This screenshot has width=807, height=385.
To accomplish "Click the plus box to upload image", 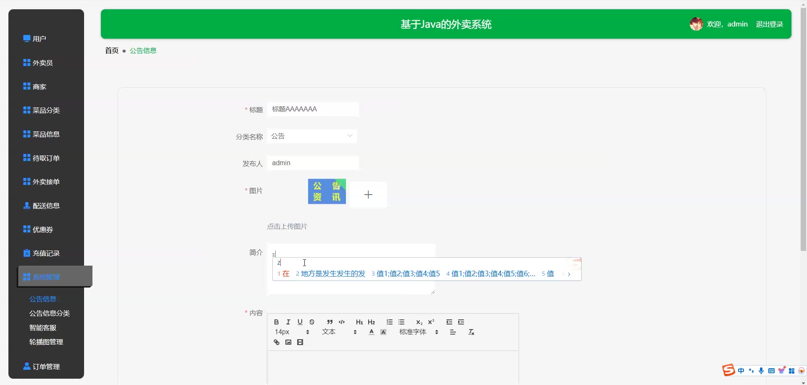I will click(368, 194).
